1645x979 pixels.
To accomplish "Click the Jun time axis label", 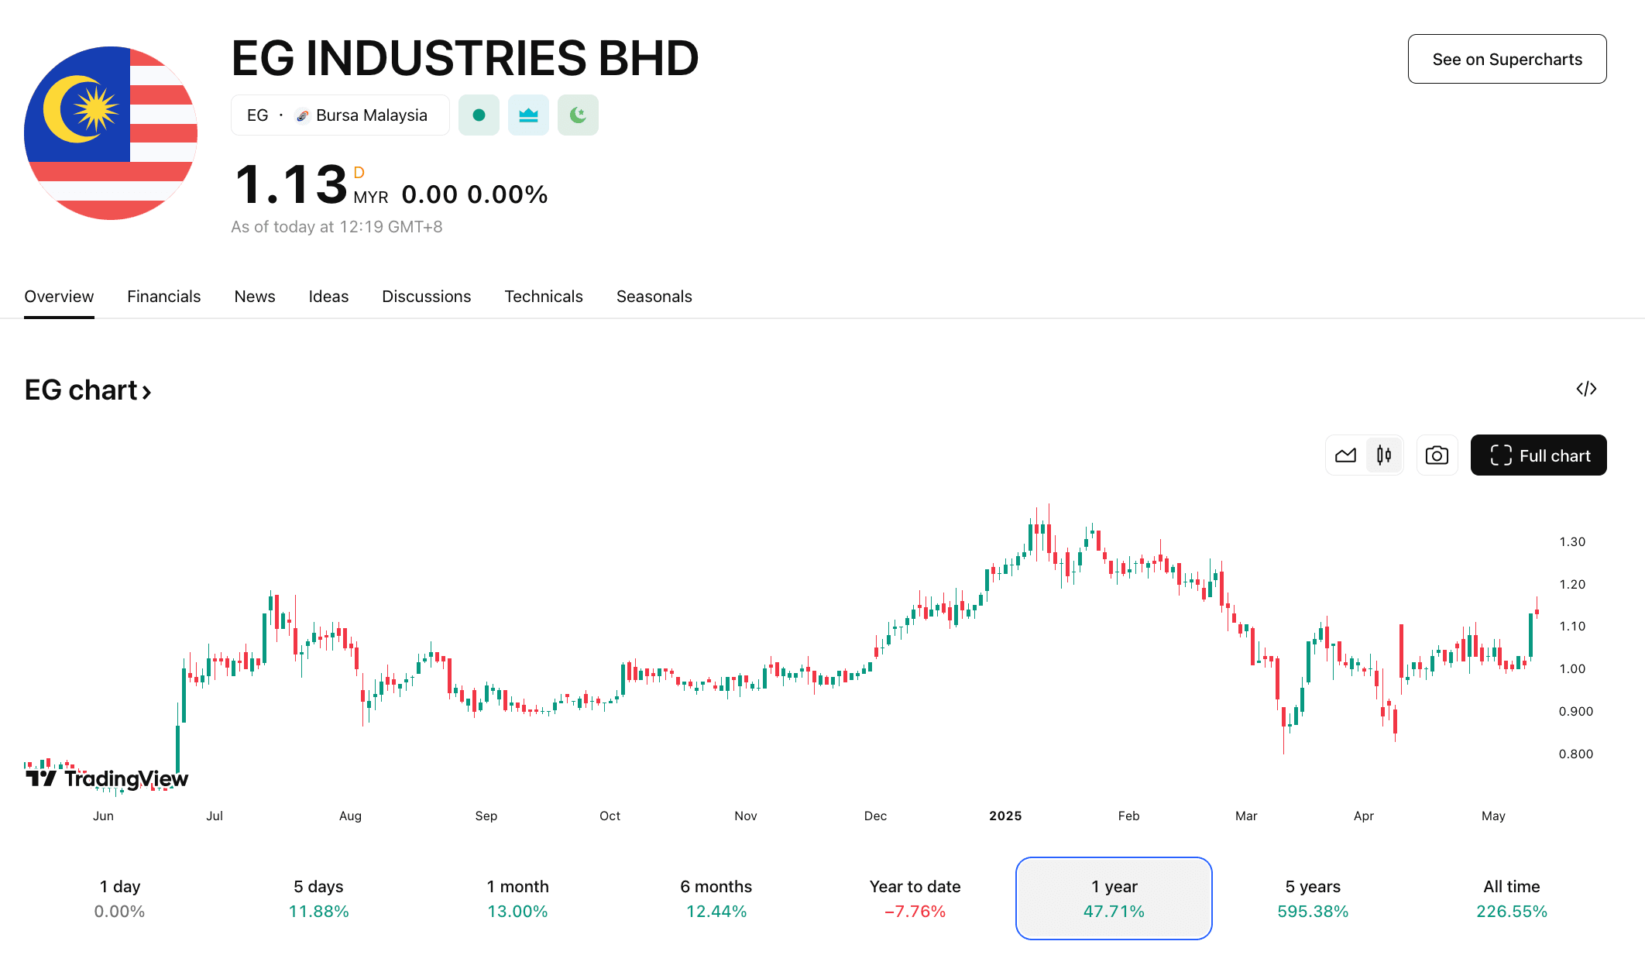I will click(103, 816).
